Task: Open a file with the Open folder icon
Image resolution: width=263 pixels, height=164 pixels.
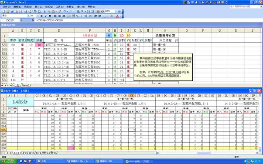Action: point(8,11)
